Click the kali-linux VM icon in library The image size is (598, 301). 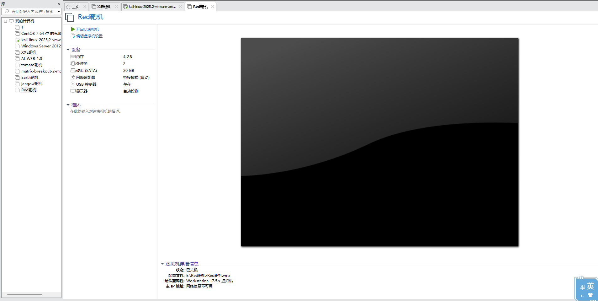point(18,40)
